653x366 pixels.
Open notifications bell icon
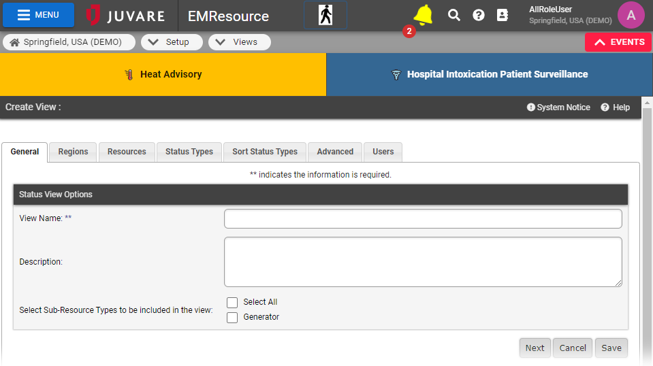point(423,16)
